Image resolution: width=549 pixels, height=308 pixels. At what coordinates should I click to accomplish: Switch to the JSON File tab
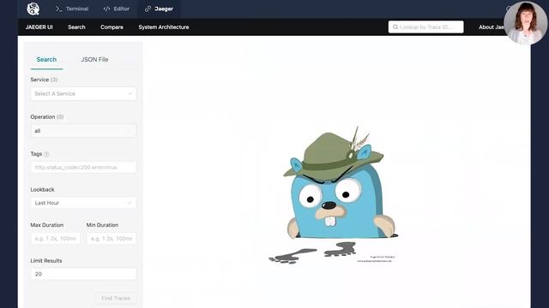(94, 59)
